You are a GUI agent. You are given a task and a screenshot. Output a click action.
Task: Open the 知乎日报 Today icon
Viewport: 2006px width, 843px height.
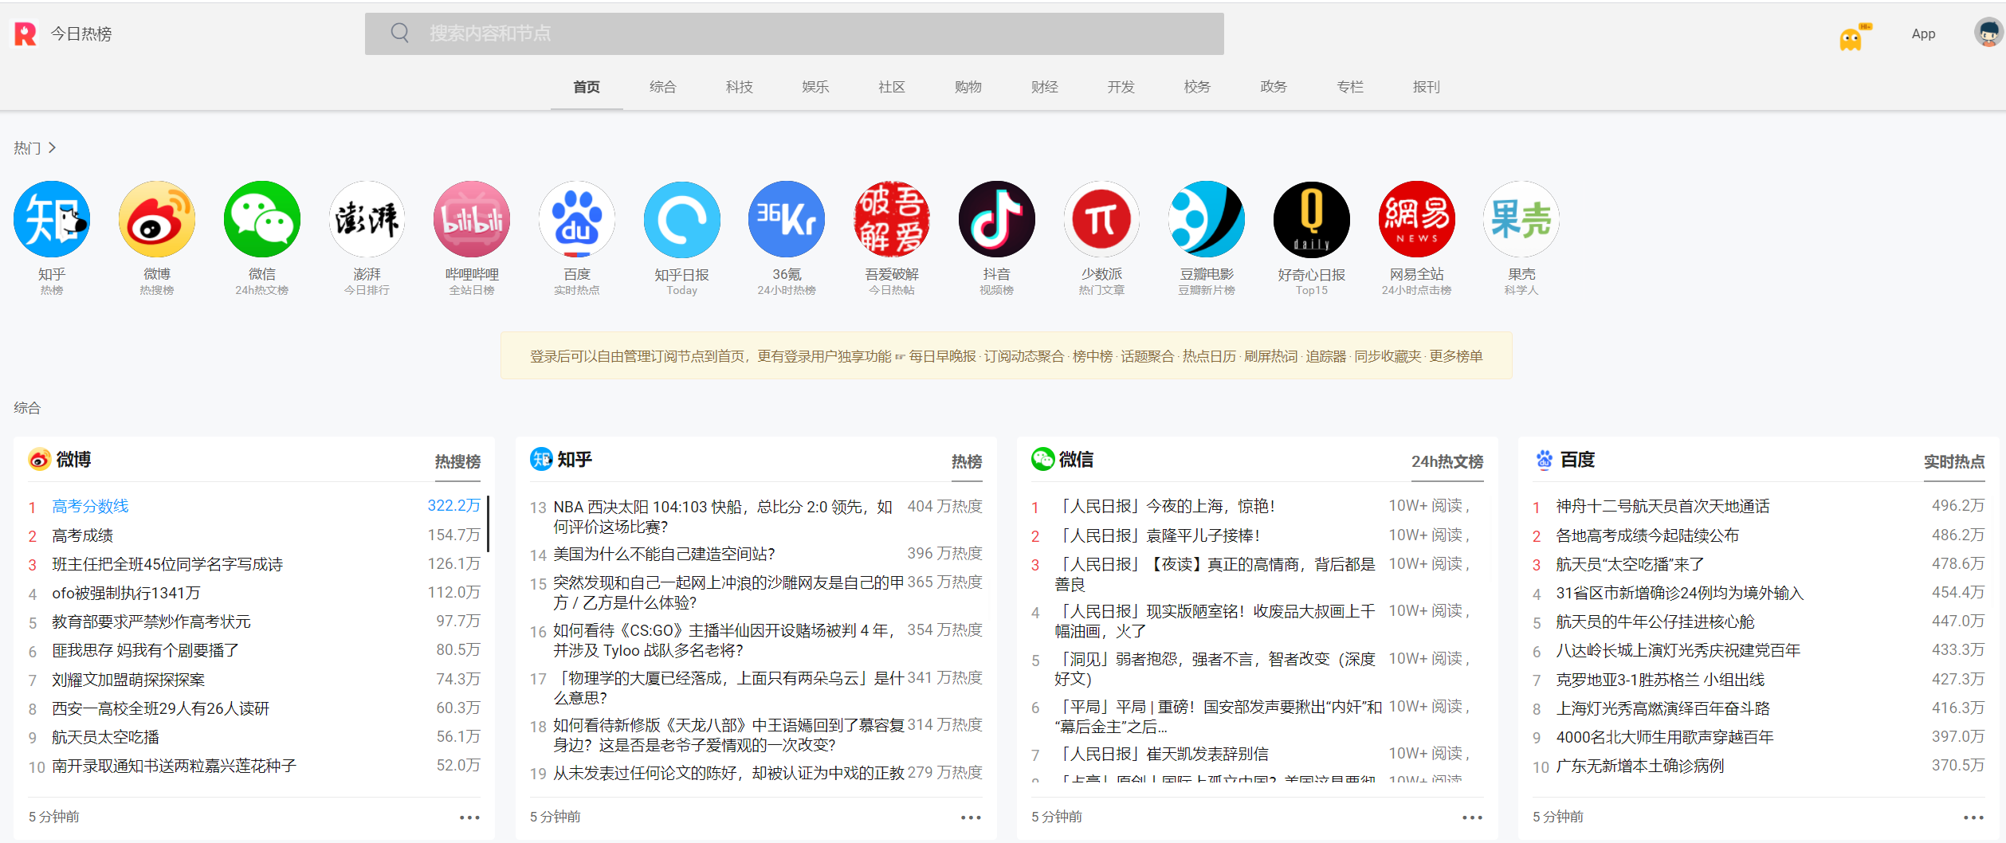click(682, 219)
